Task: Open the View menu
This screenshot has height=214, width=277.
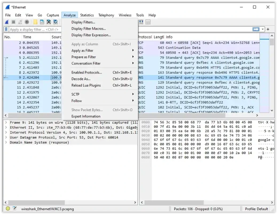Action: [x=29, y=15]
